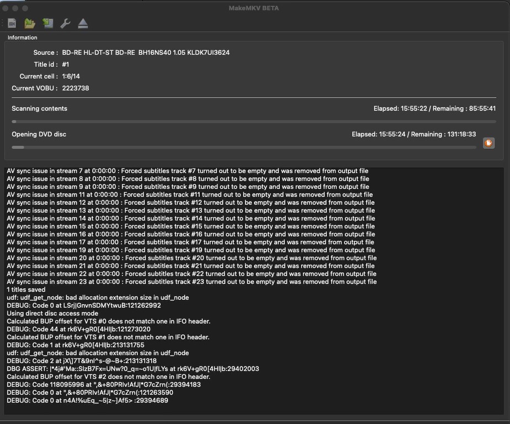Screen dimensions: 510x424
Task: Select the DEBUG Code 2 log line
Action: [x=82, y=361]
